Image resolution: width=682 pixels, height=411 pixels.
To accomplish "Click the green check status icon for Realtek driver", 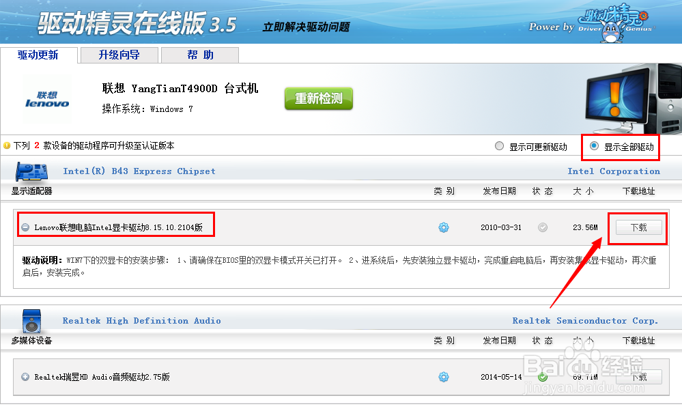I will click(x=543, y=377).
